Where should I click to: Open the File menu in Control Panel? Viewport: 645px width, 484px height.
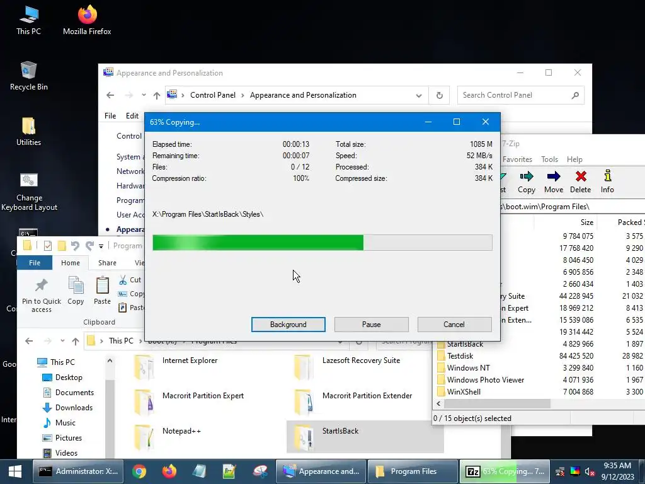(110, 116)
